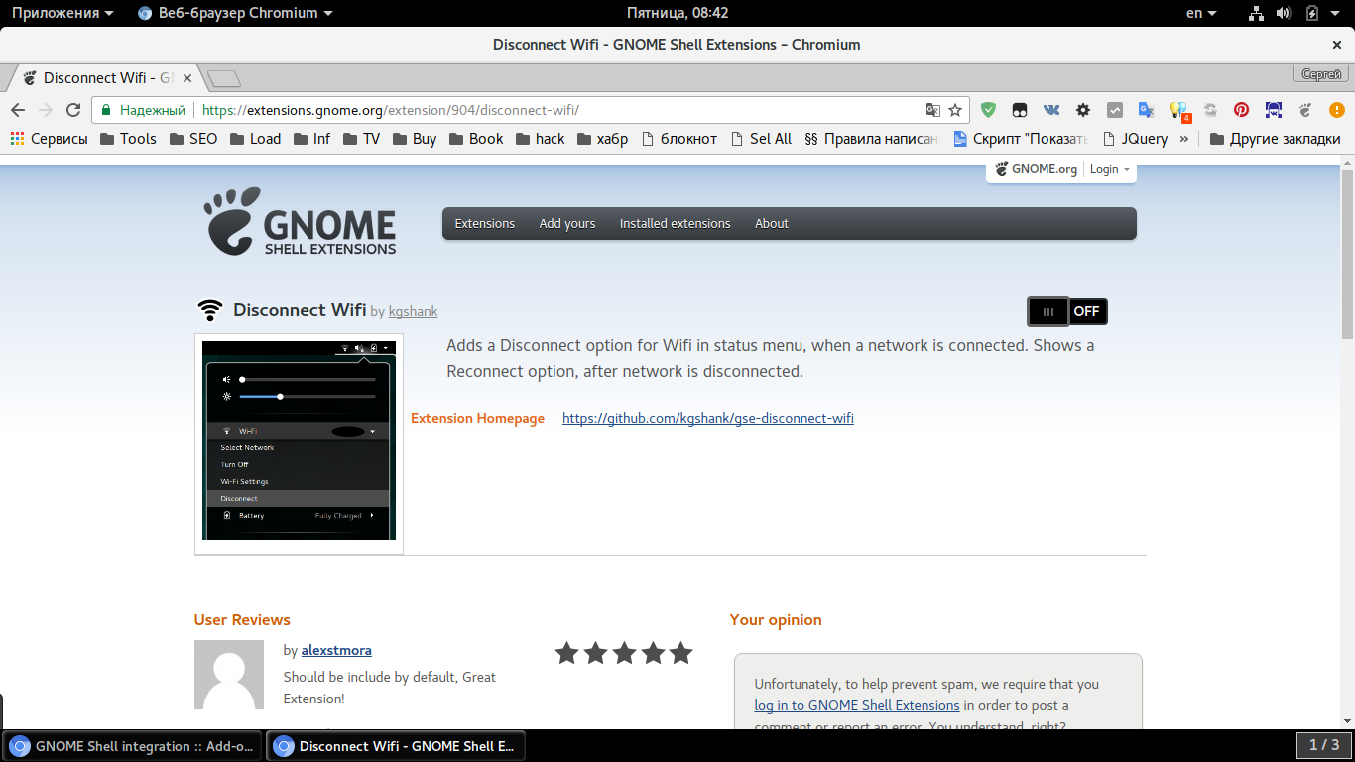Open the github.com/kgshank/gse-disconnect-wifi link
This screenshot has height=762, width=1355.
708,418
